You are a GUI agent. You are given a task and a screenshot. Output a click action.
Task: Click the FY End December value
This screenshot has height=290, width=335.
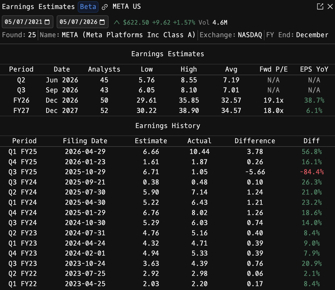[312, 35]
